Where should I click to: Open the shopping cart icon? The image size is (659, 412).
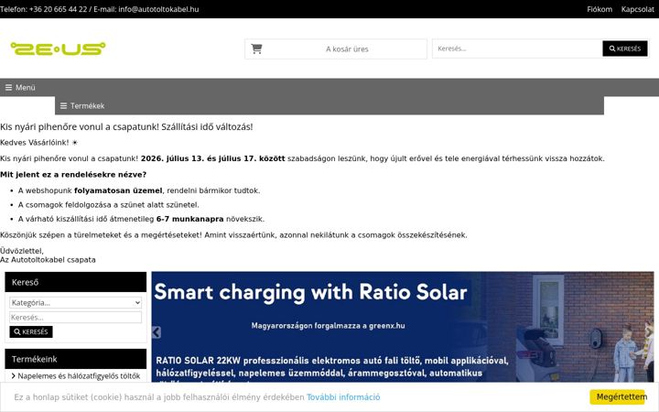pyautogui.click(x=256, y=49)
